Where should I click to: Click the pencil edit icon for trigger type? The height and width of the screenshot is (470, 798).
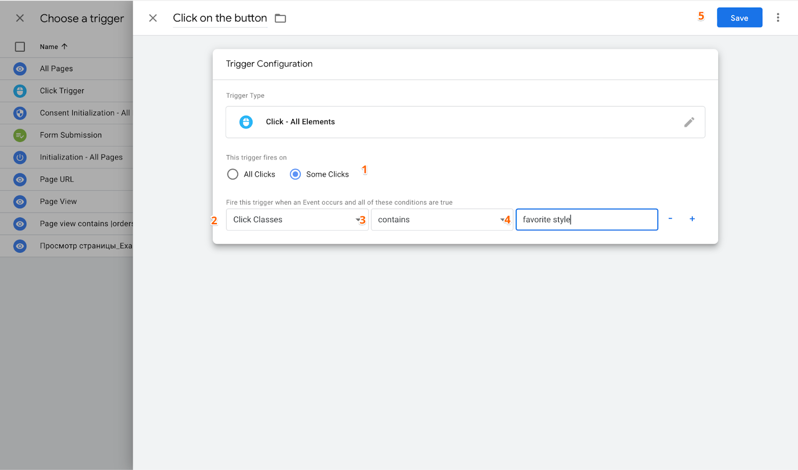click(689, 122)
